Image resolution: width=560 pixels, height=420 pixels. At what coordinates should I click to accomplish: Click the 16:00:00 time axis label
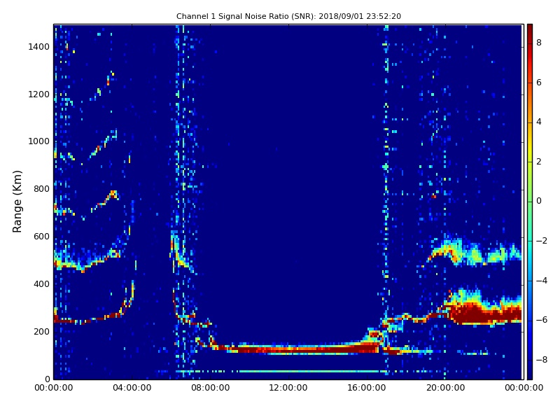point(367,388)
